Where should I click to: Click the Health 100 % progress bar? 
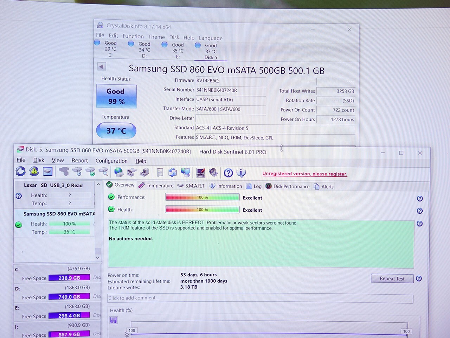(202, 209)
